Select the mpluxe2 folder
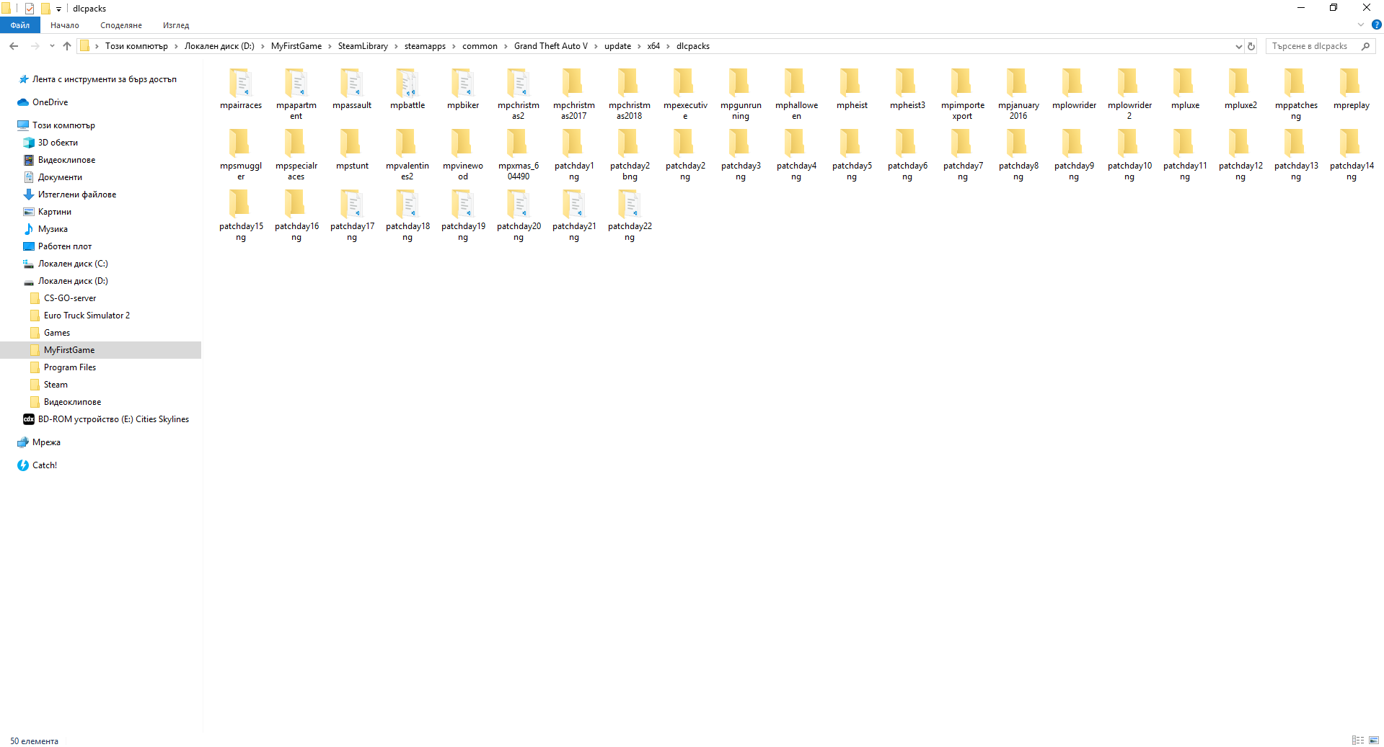This screenshot has height=747, width=1384. click(1240, 89)
